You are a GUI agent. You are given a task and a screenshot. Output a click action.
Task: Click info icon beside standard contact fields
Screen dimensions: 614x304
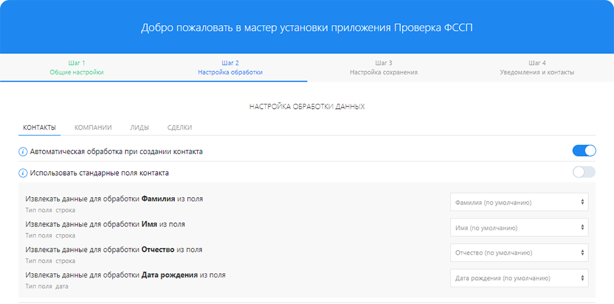click(x=23, y=173)
